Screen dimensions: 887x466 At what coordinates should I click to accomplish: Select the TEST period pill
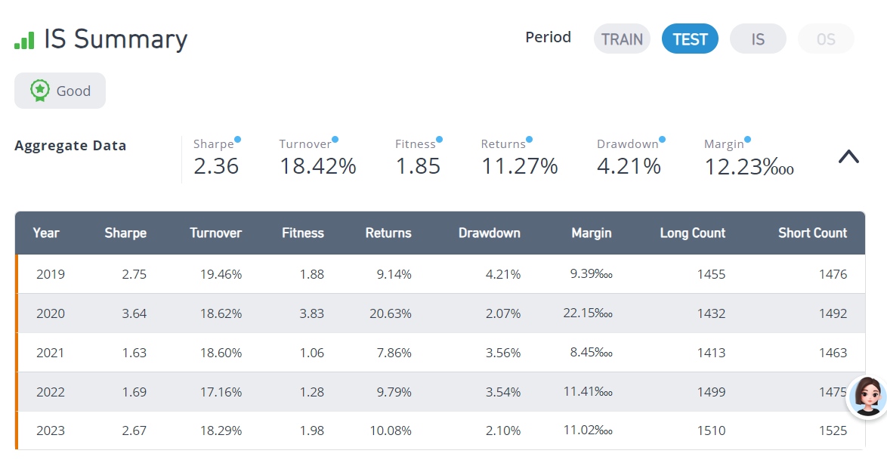pos(690,39)
